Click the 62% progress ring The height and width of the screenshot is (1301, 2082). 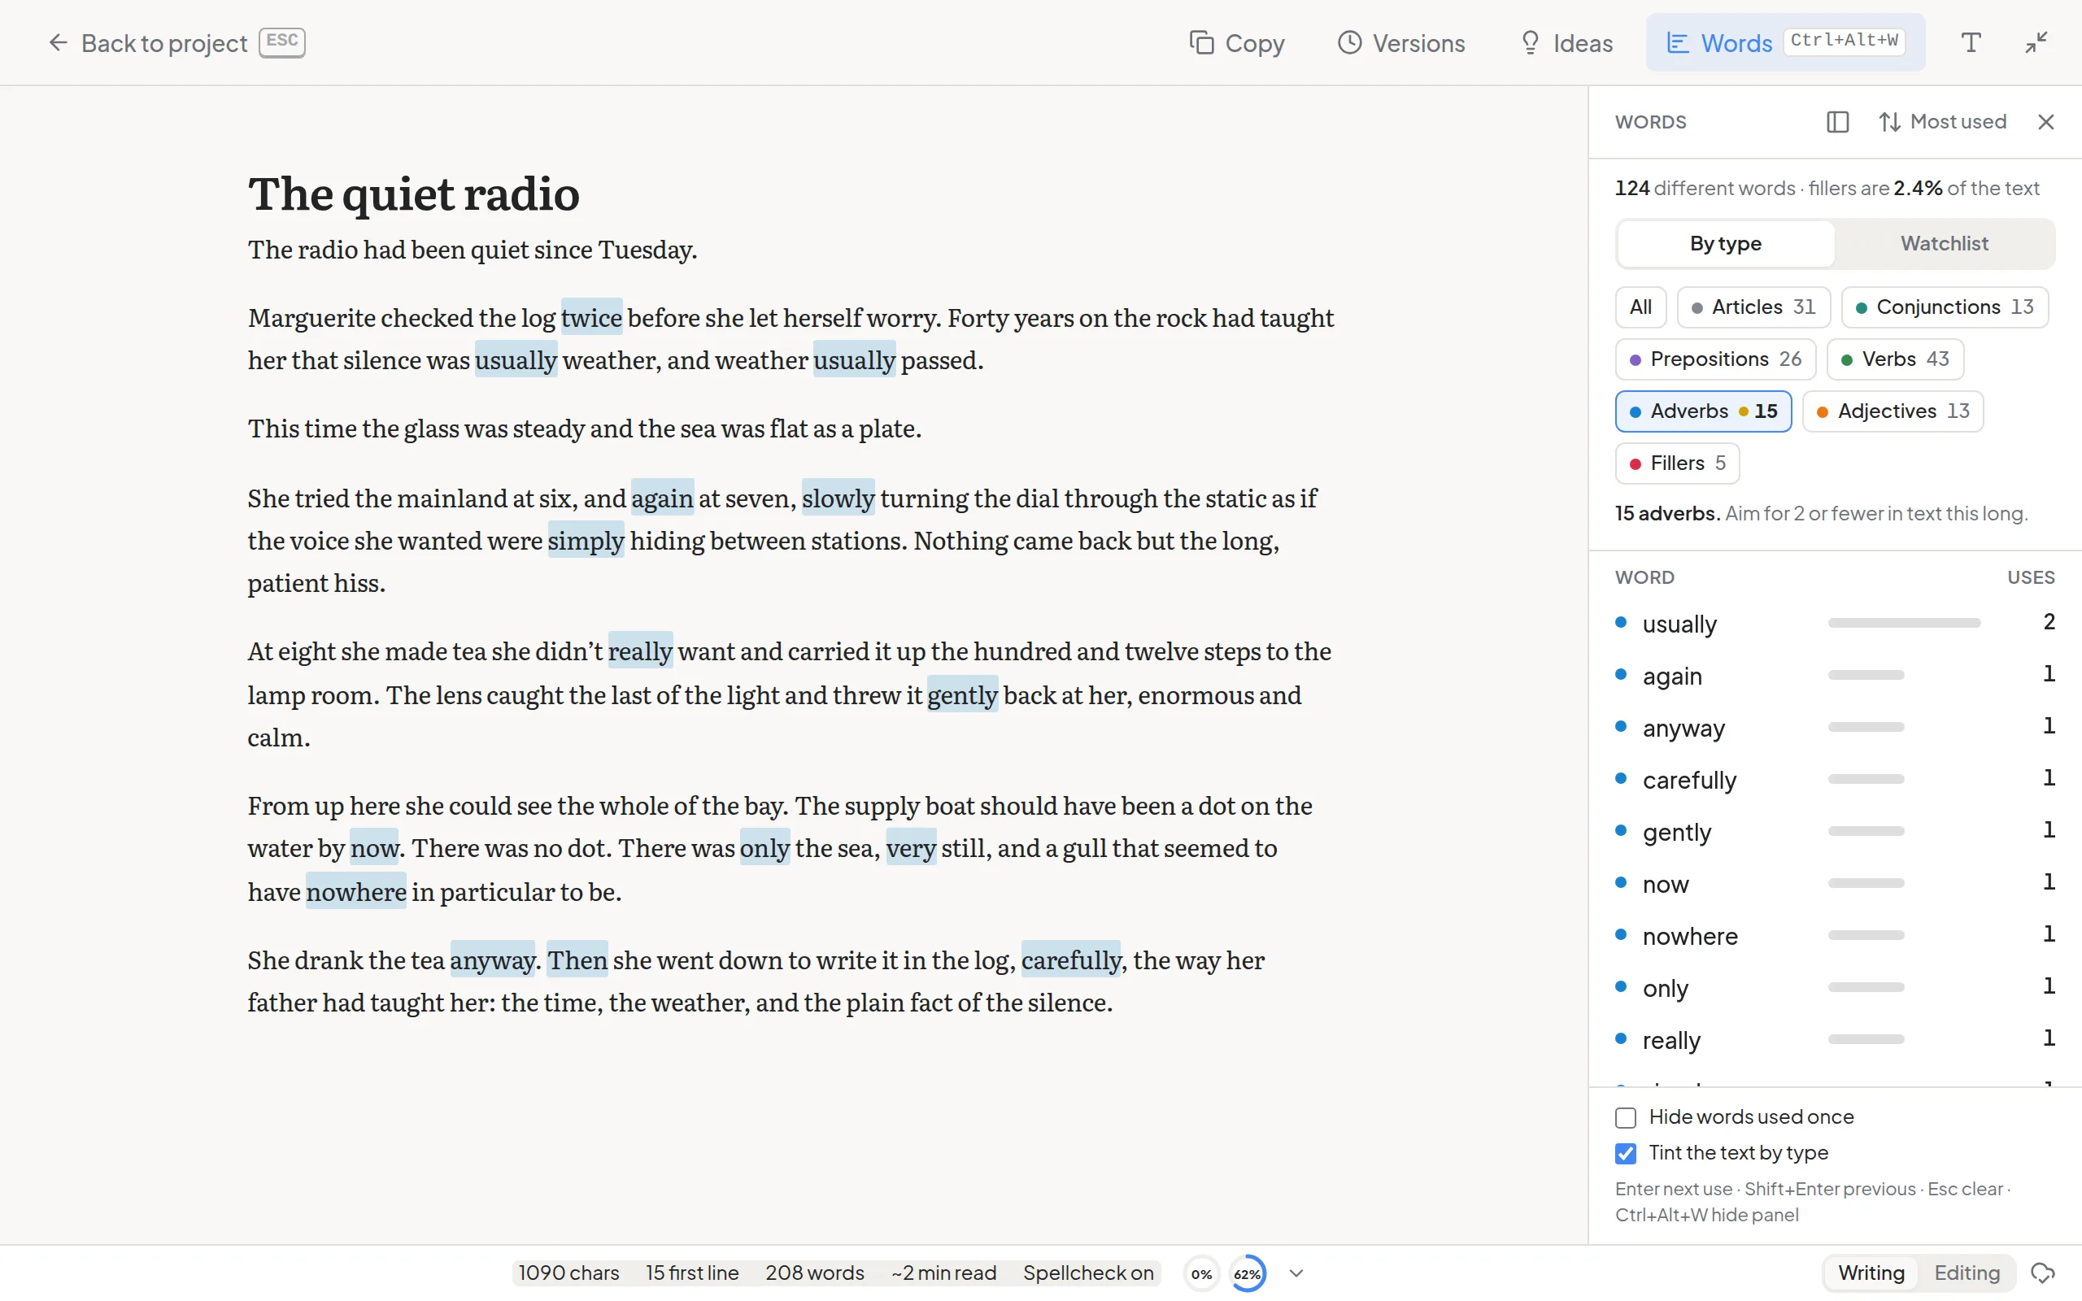point(1247,1273)
